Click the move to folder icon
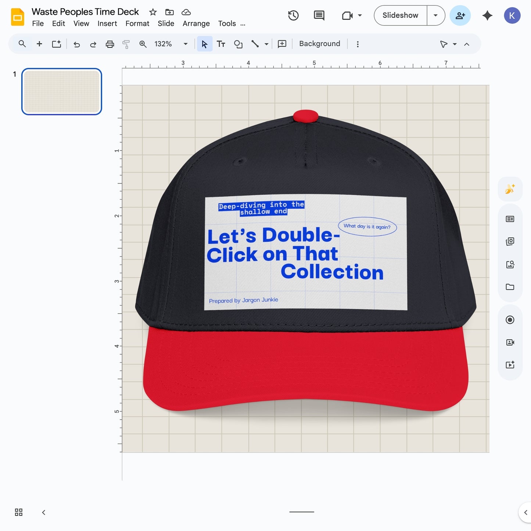 169,12
